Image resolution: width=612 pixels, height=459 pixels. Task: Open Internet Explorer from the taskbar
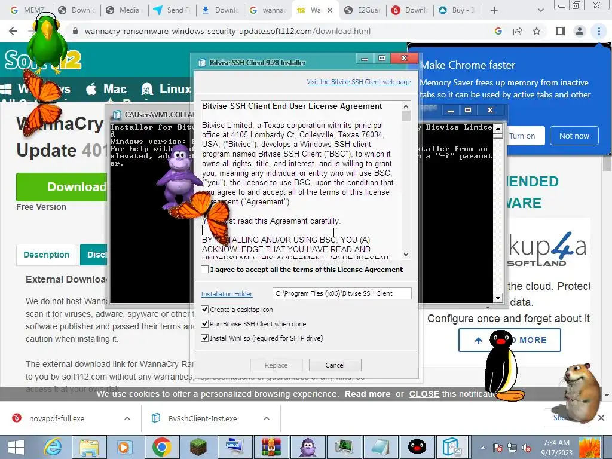(53, 447)
